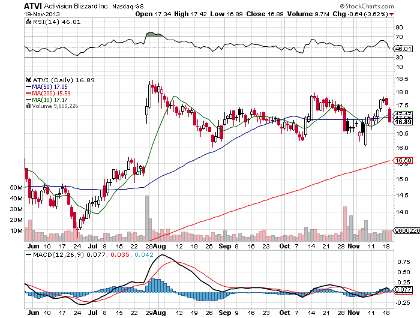Click the High 17.42 value in header
This screenshot has height=318, width=420.
tap(190, 14)
